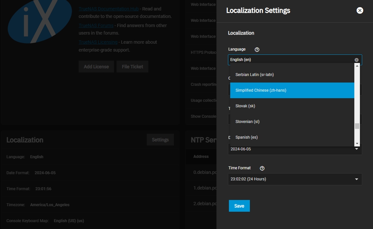
Task: Clear the Language field using the x icon
Action: (x=356, y=60)
